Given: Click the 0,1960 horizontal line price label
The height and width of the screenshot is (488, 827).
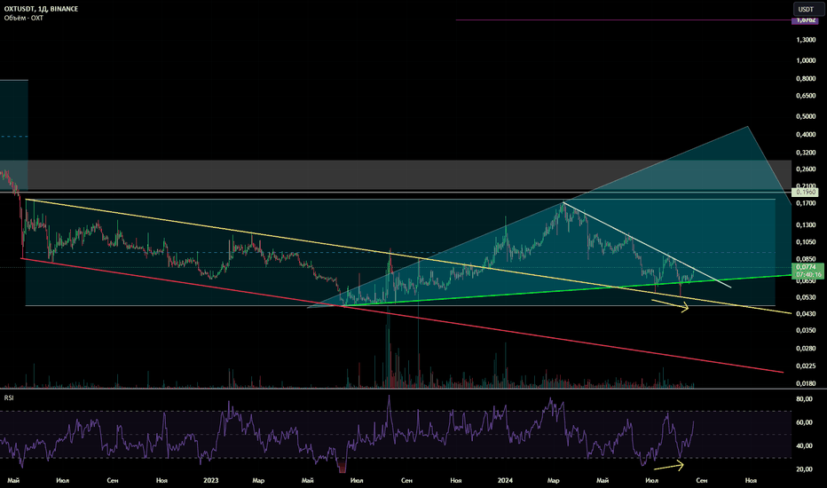Looking at the screenshot, I should click(806, 192).
